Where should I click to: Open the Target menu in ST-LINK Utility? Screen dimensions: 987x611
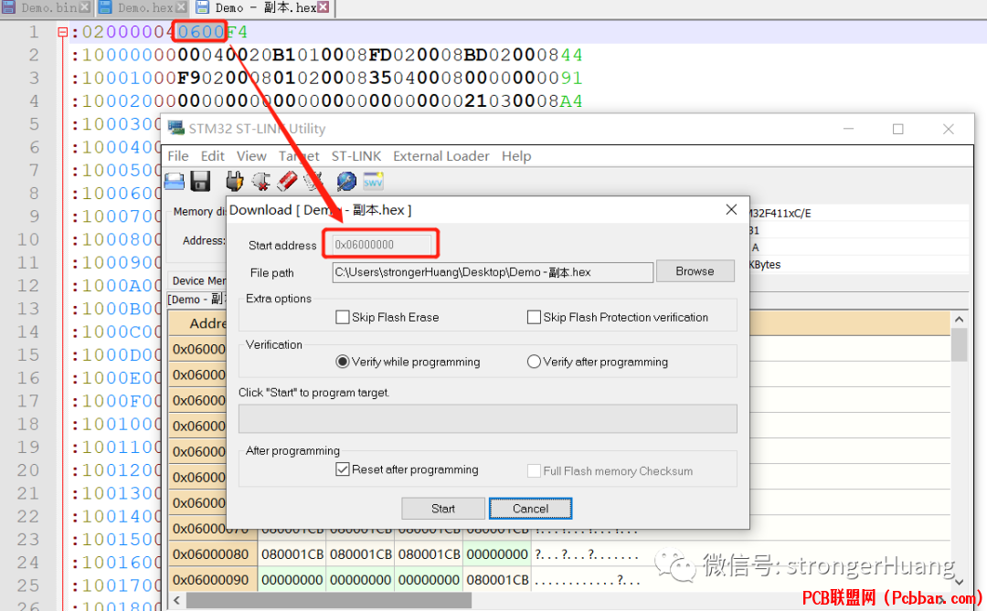[x=299, y=156]
